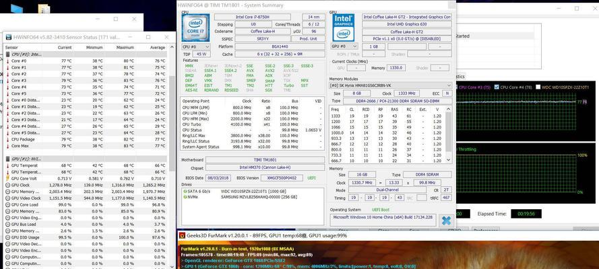Viewport: 599px width, 269px height.
Task: Toggle the CPU Core #4 (78) graph checkbox
Action: click(x=496, y=87)
